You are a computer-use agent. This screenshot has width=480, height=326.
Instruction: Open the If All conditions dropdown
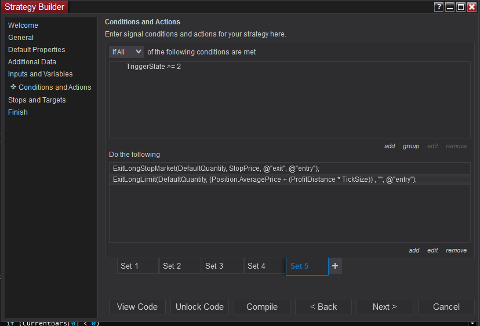pyautogui.click(x=126, y=52)
